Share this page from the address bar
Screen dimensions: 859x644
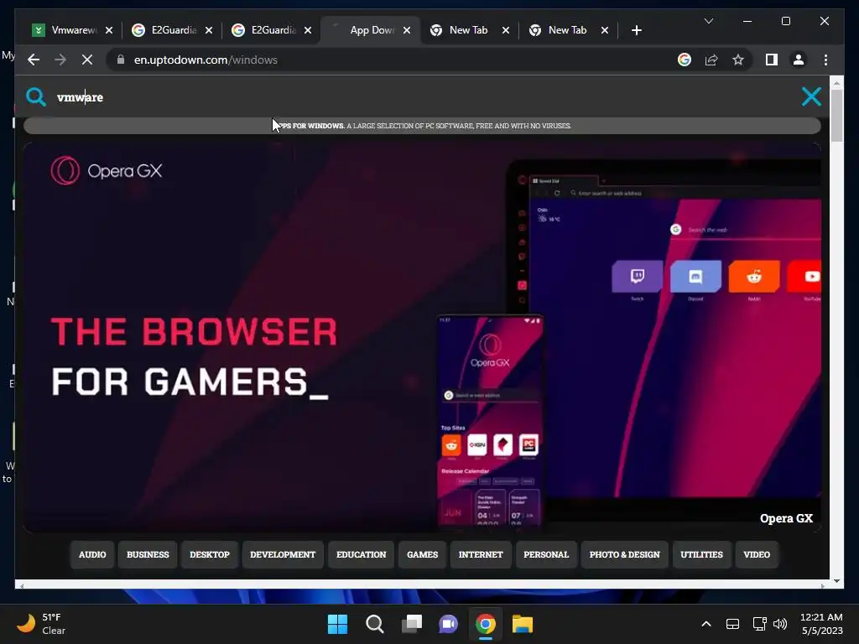711,60
